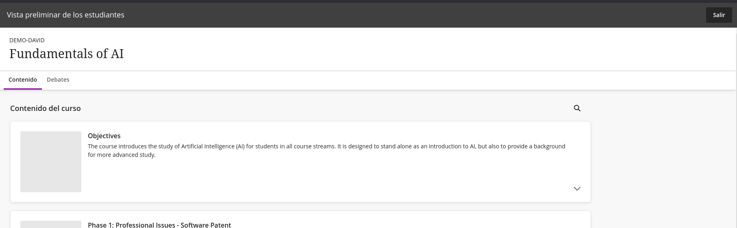The width and height of the screenshot is (737, 228).
Task: Click the Objectives description paragraph
Action: tap(327, 150)
